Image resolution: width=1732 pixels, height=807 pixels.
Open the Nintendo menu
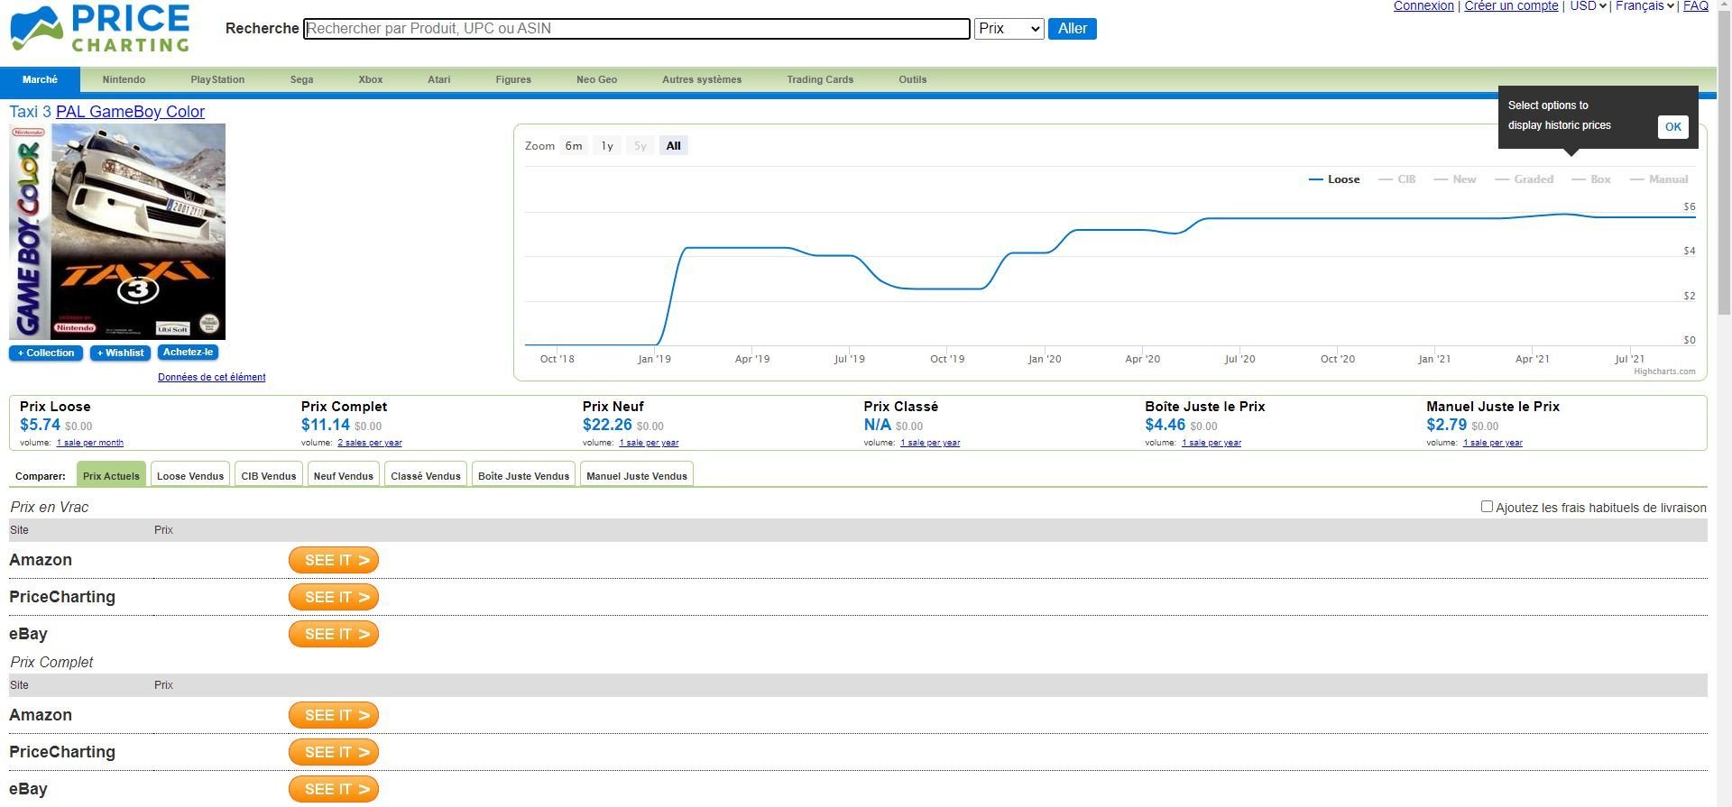pos(124,79)
